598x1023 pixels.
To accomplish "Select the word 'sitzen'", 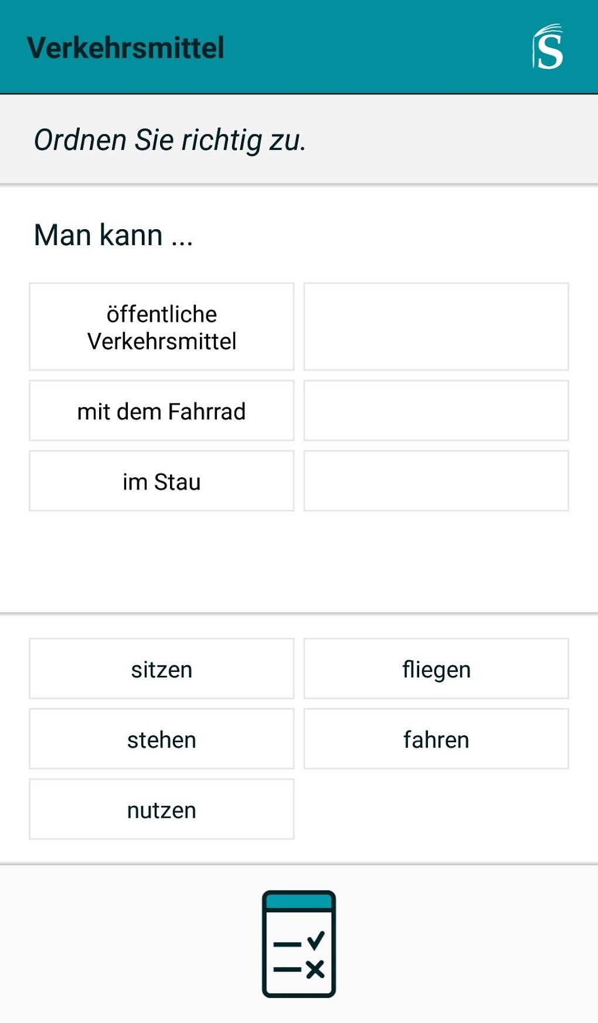I will point(161,669).
